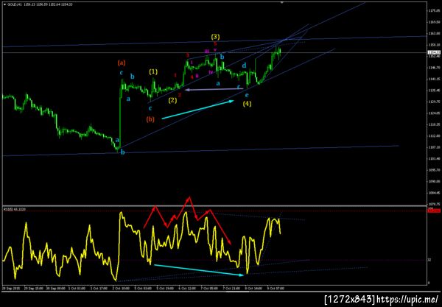
Task: Select the lavender horizontal arrow object
Action: pyautogui.click(x=214, y=90)
